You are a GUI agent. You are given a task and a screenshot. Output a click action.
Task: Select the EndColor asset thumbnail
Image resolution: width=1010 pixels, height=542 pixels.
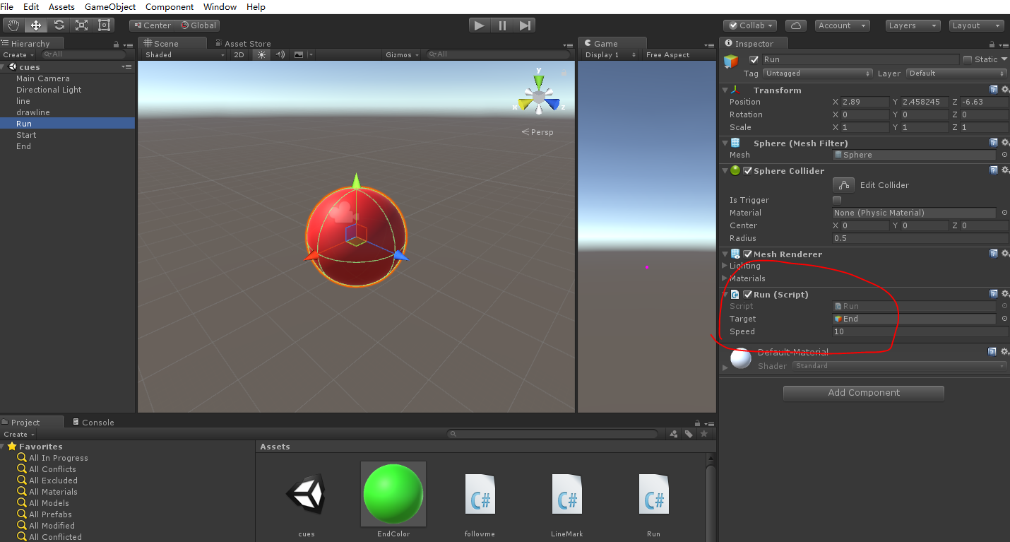point(393,493)
